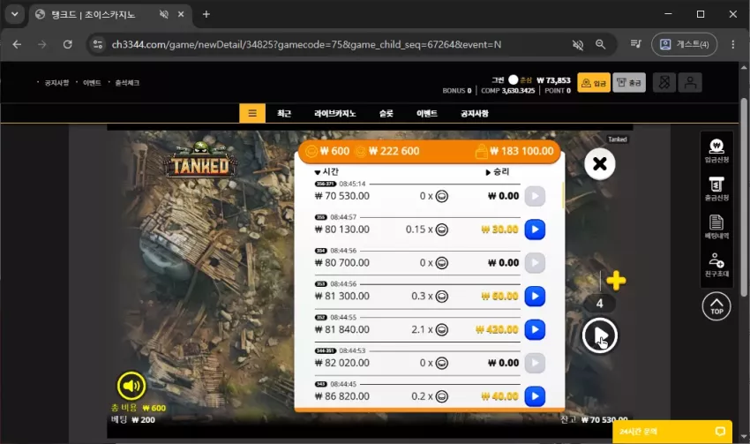
Task: Open 입금신청 in the right sidebar
Action: pyautogui.click(x=716, y=151)
